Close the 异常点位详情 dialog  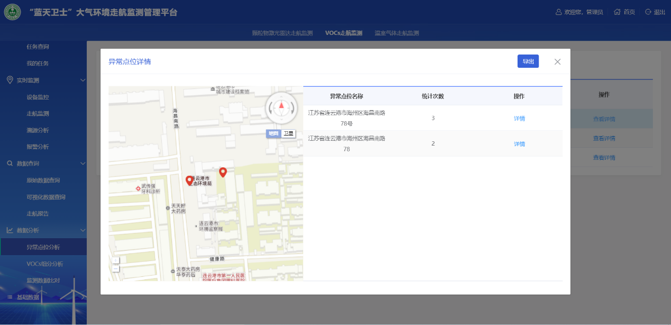(557, 61)
